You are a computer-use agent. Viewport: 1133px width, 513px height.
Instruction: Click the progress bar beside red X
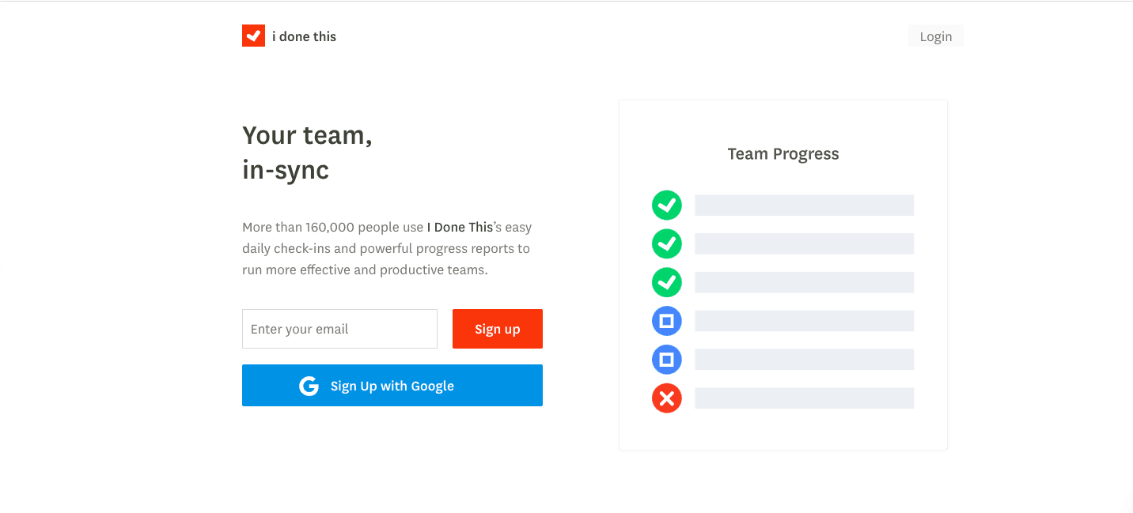click(x=804, y=398)
